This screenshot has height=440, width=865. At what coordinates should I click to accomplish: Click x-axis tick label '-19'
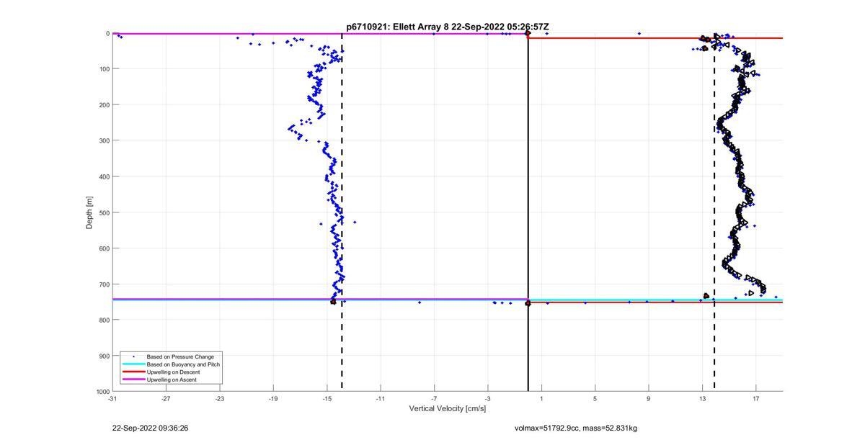[273, 398]
